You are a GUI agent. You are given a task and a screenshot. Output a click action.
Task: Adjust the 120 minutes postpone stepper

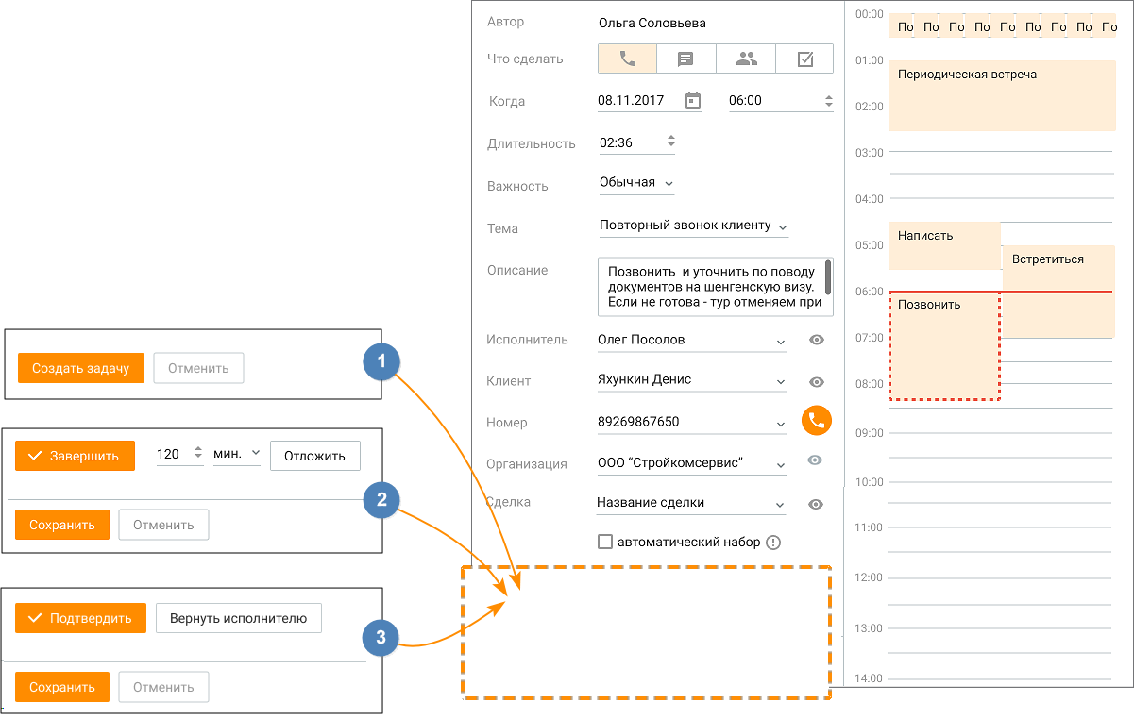pos(198,454)
